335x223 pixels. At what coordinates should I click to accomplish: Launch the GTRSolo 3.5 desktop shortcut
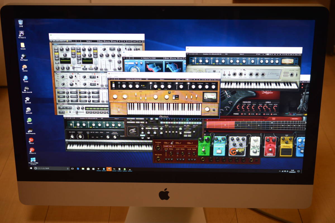[x=33, y=151]
